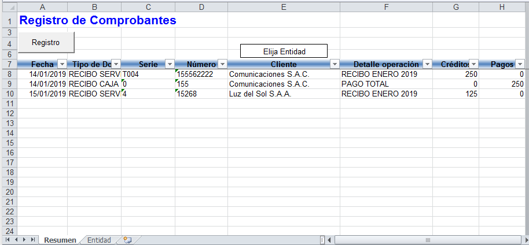Screen dimensions: 529x245
Task: Switch to the Entidad sheet tab
Action: coord(99,240)
